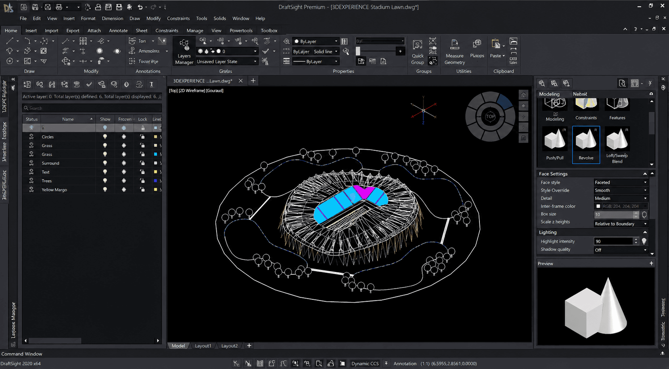Open the ByLayer line color dropdown
This screenshot has width=669, height=369.
tap(315, 41)
